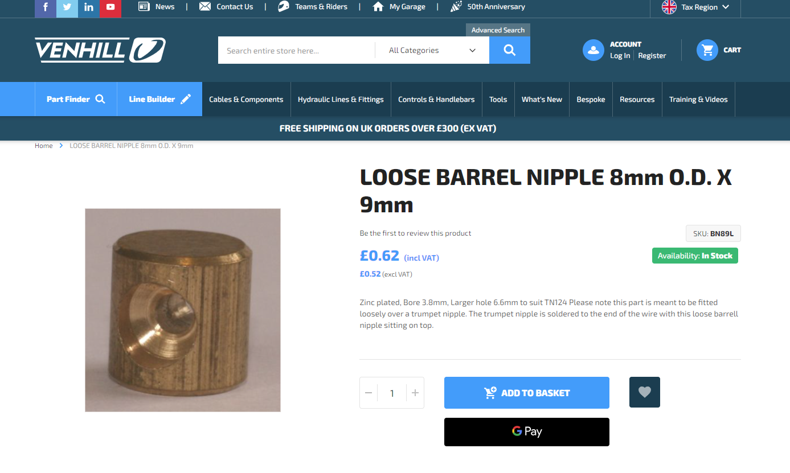Image resolution: width=790 pixels, height=473 pixels.
Task: Open the barrel nipple product image
Action: [183, 310]
